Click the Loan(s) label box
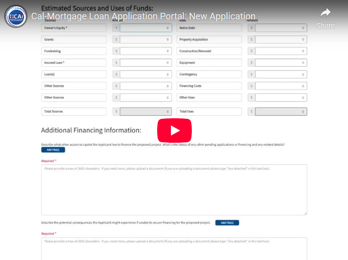Screen dimensions: 348x260 point(73,74)
